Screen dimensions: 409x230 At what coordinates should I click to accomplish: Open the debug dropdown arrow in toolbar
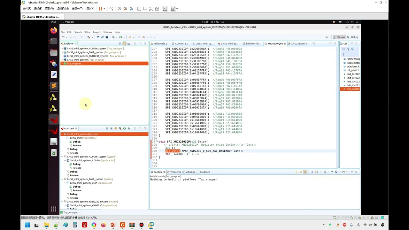[x=117, y=37]
